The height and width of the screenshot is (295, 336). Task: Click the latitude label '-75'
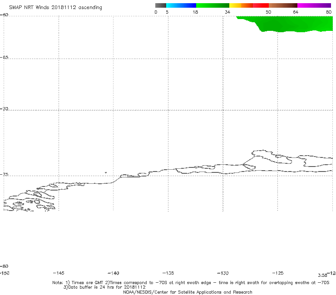click(x=4, y=175)
